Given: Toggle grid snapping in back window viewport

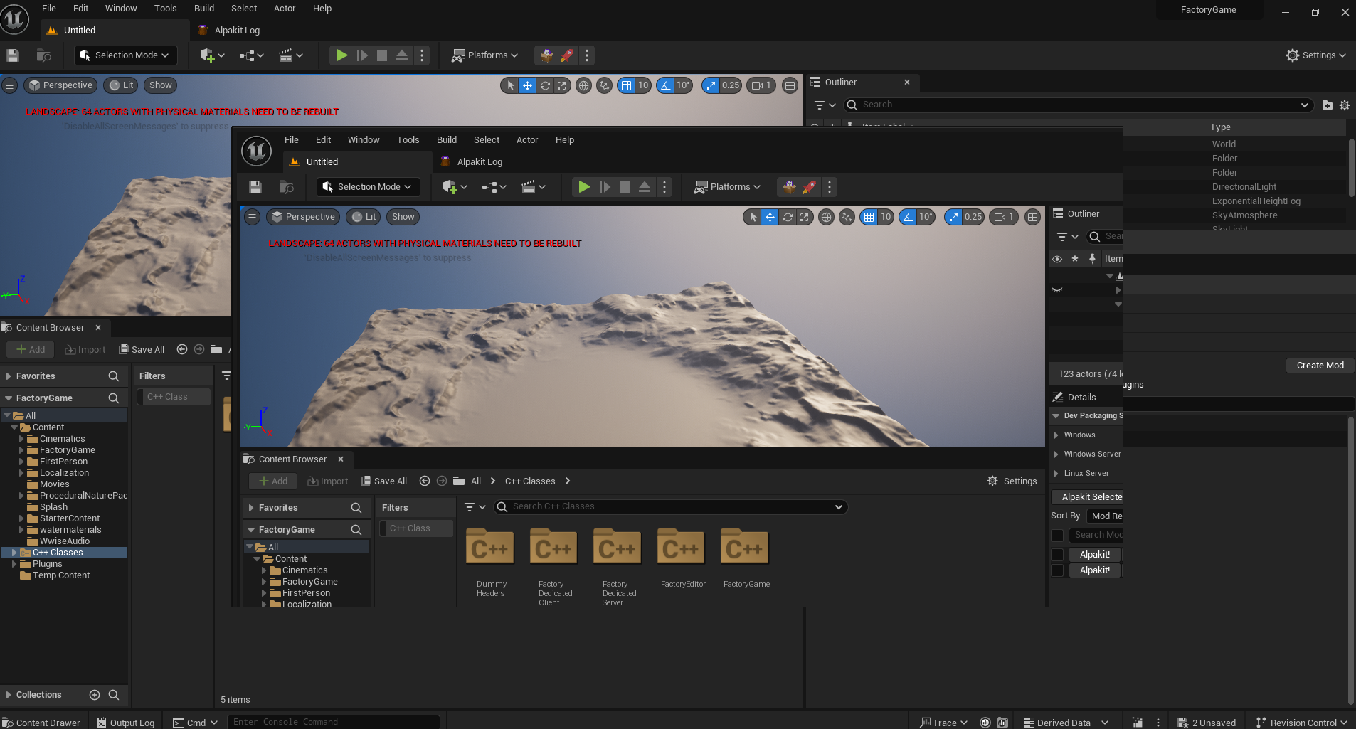Looking at the screenshot, I should [626, 85].
